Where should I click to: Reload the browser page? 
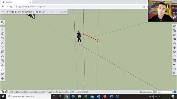[11, 7]
